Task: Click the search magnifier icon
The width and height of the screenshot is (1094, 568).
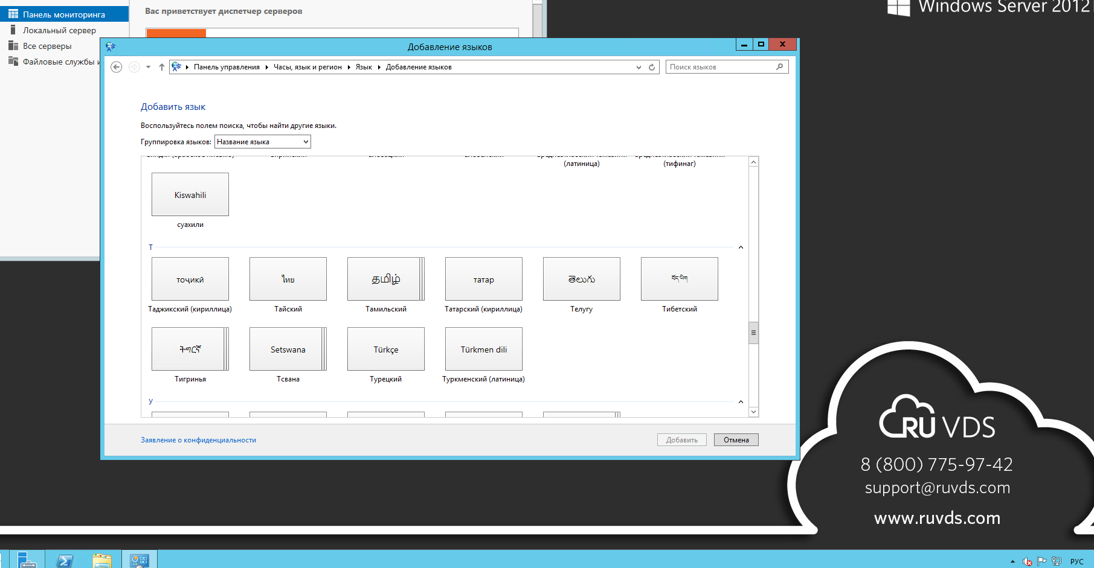Action: [x=780, y=67]
